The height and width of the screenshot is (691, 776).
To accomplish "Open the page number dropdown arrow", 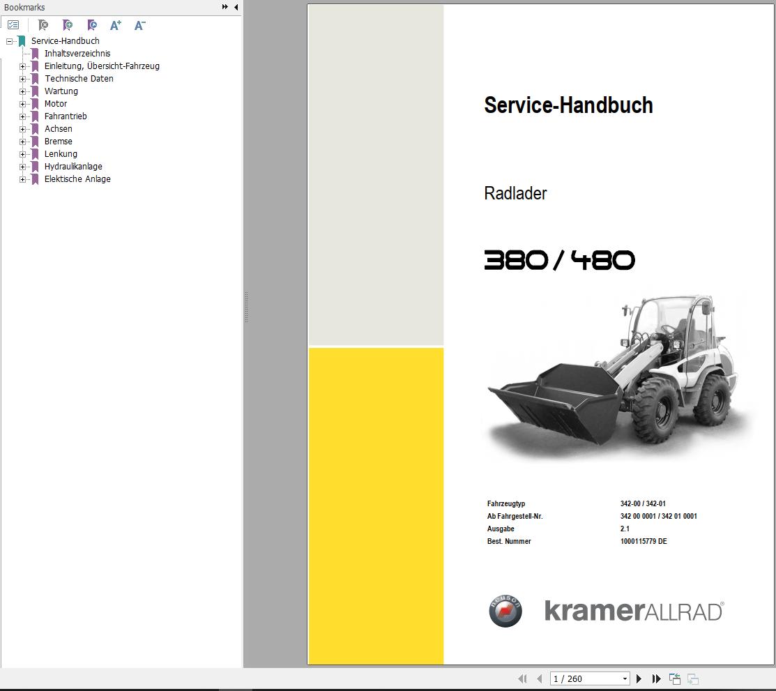I will pos(625,678).
